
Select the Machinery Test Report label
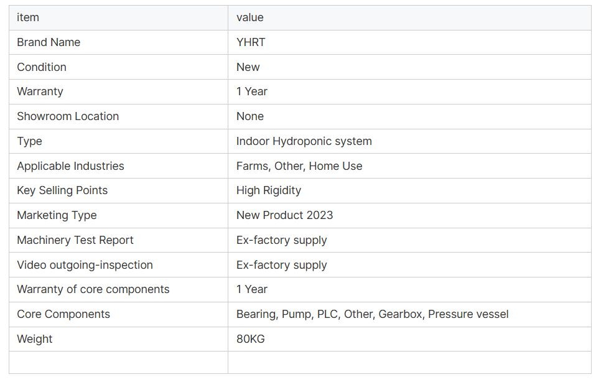(75, 240)
